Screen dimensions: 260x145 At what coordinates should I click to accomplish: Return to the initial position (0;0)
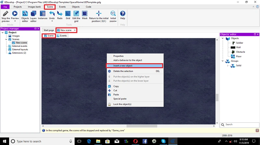tap(99, 16)
